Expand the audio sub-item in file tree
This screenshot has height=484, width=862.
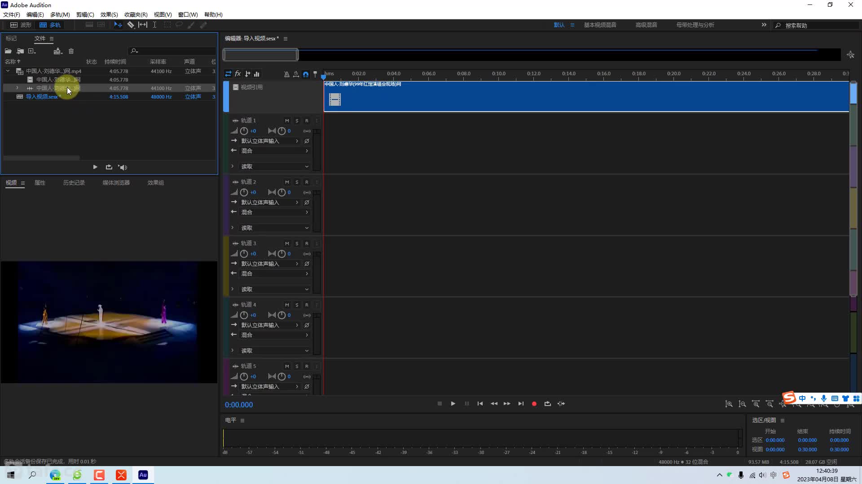click(17, 88)
